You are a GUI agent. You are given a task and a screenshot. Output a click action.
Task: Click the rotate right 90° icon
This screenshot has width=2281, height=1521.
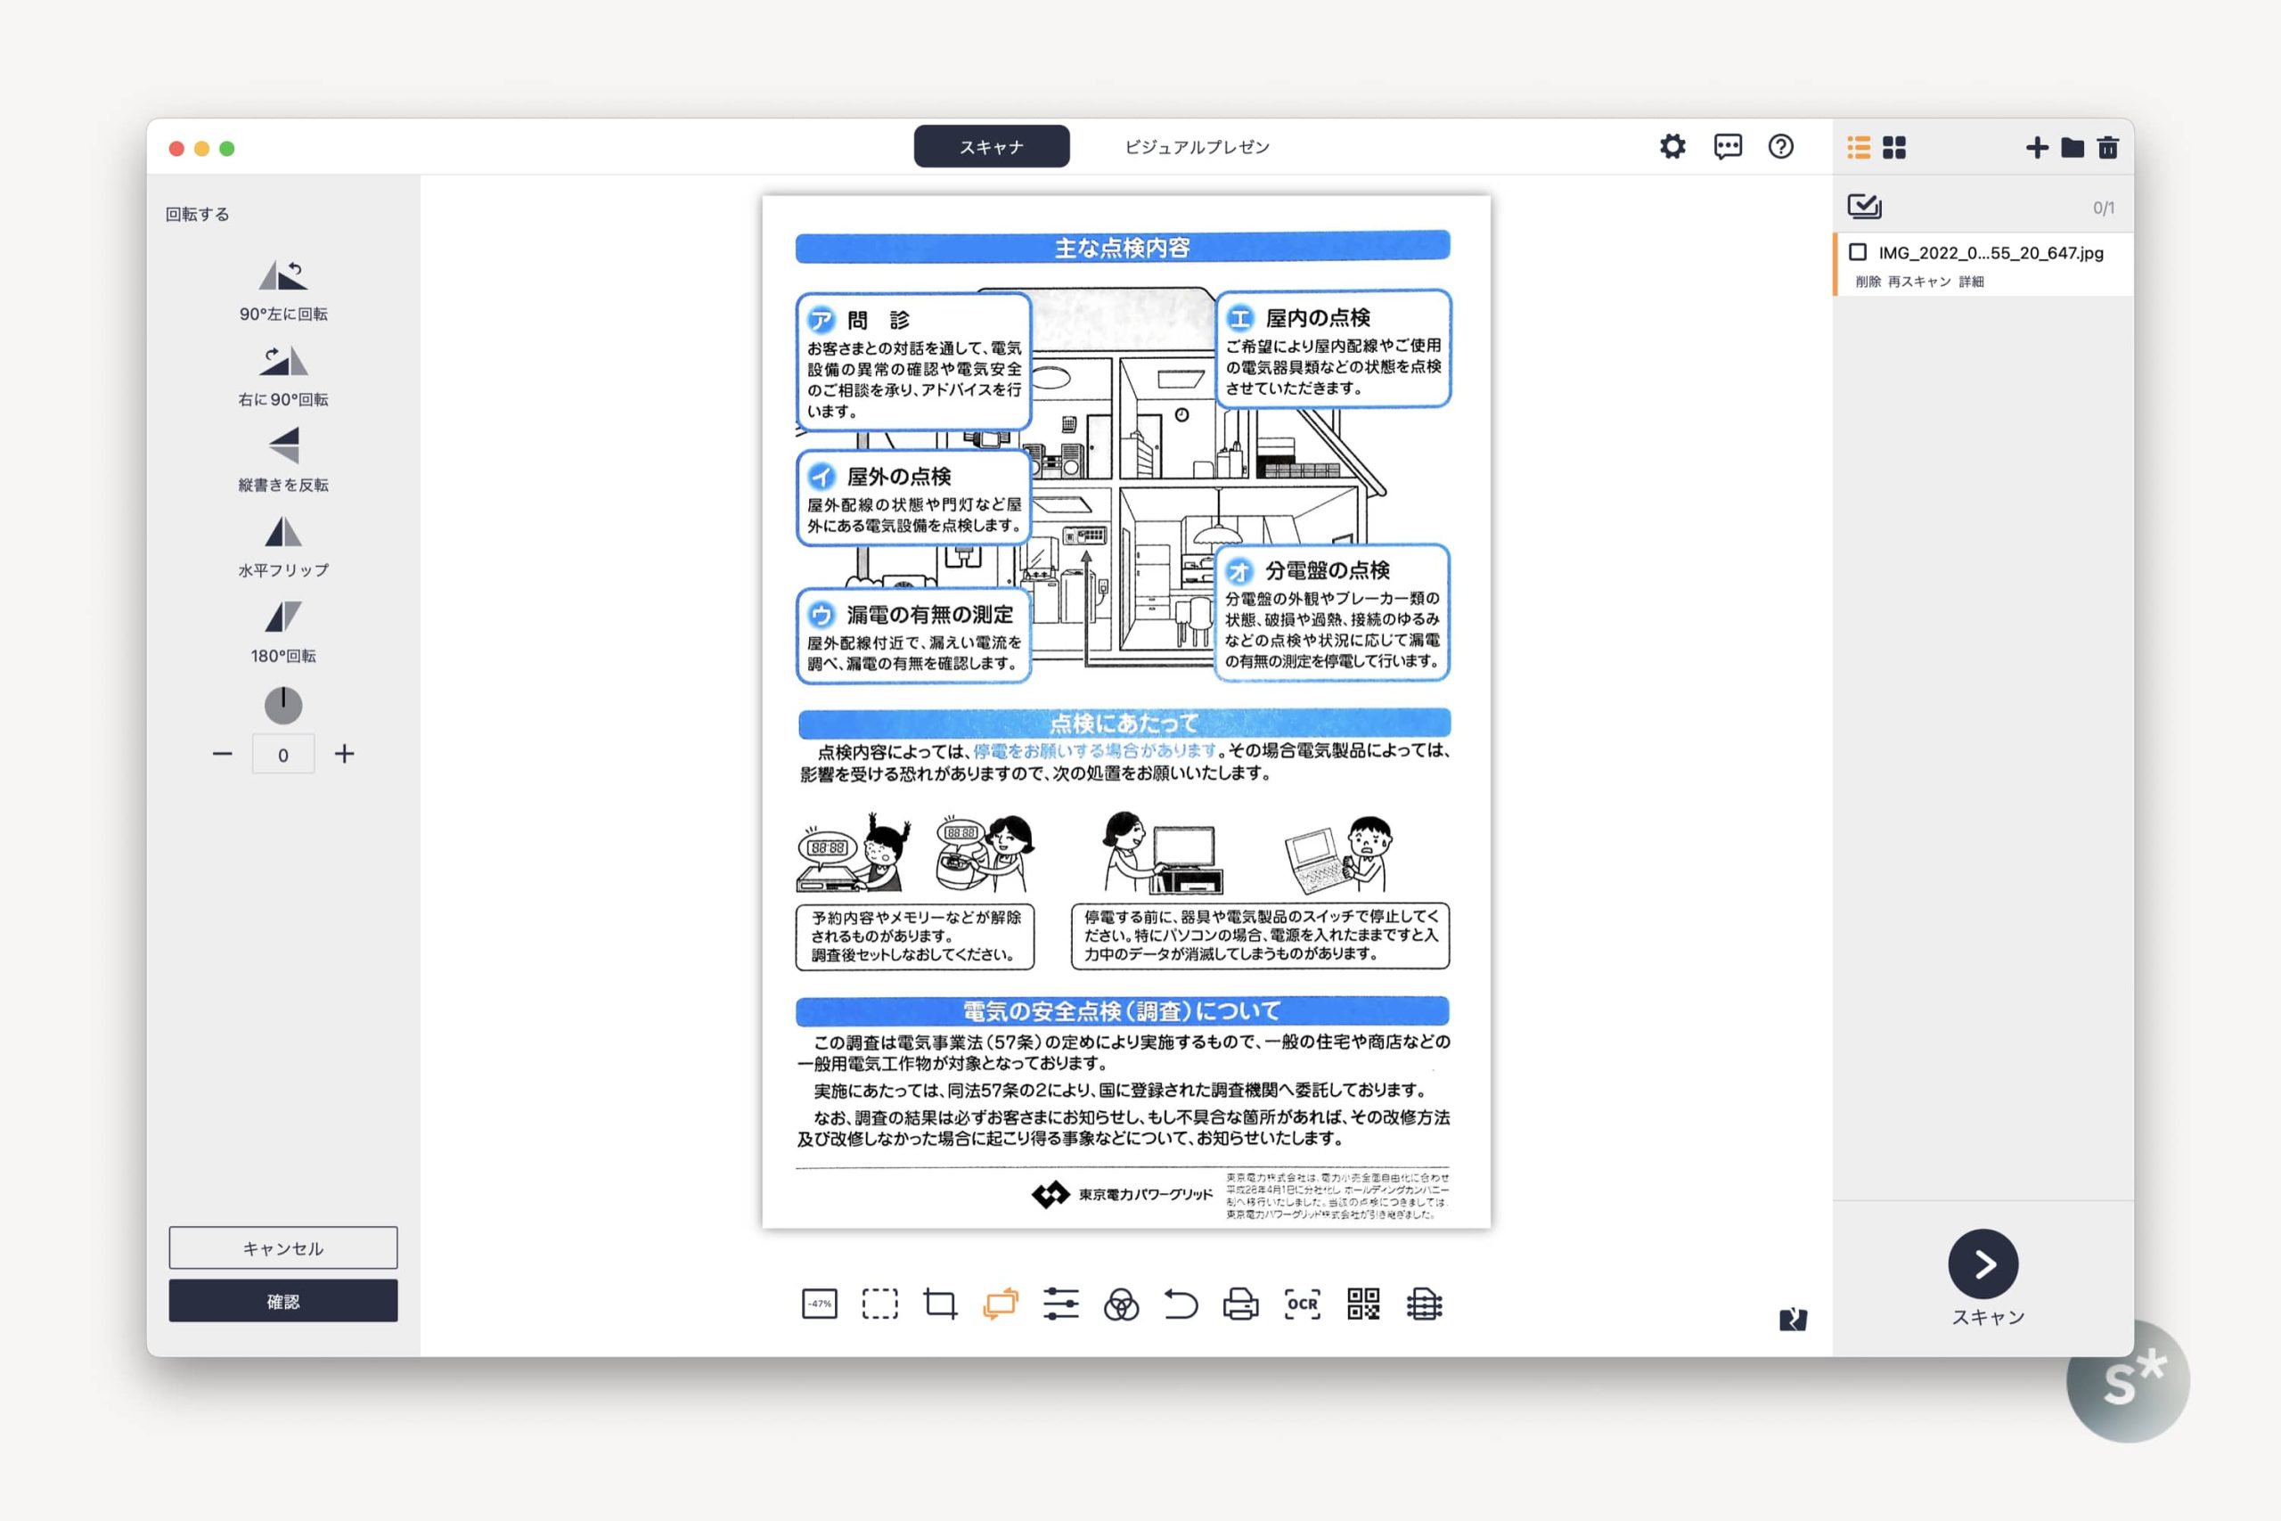(x=283, y=361)
